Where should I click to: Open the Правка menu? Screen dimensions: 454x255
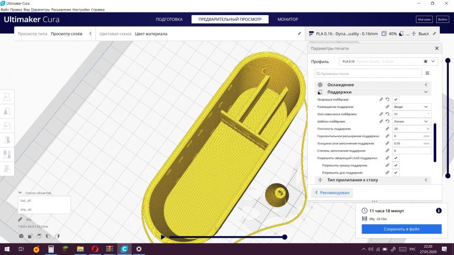(16, 9)
